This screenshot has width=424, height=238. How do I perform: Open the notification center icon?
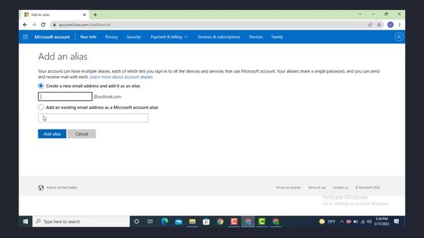pos(396,221)
